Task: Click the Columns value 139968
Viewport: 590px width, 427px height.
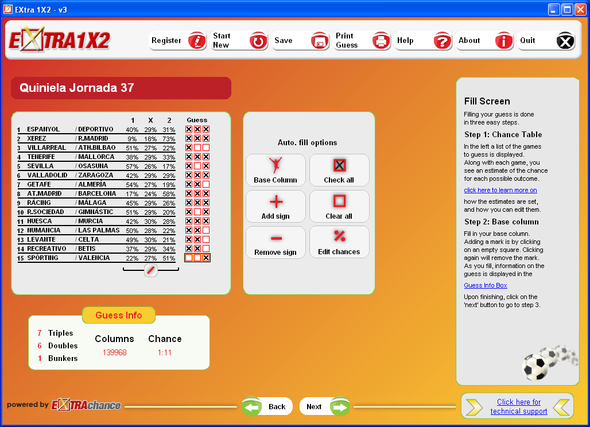Action: point(115,352)
